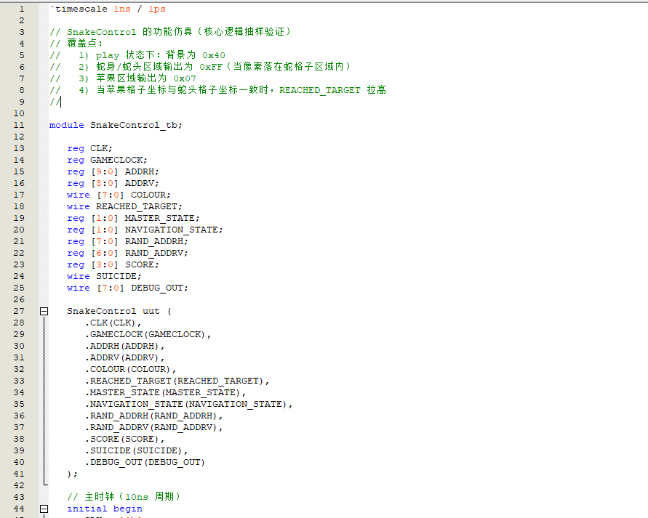Screen dimensions: 648x518
Task: Click the reg [8:0] ADDRV declaration
Action: click(113, 183)
